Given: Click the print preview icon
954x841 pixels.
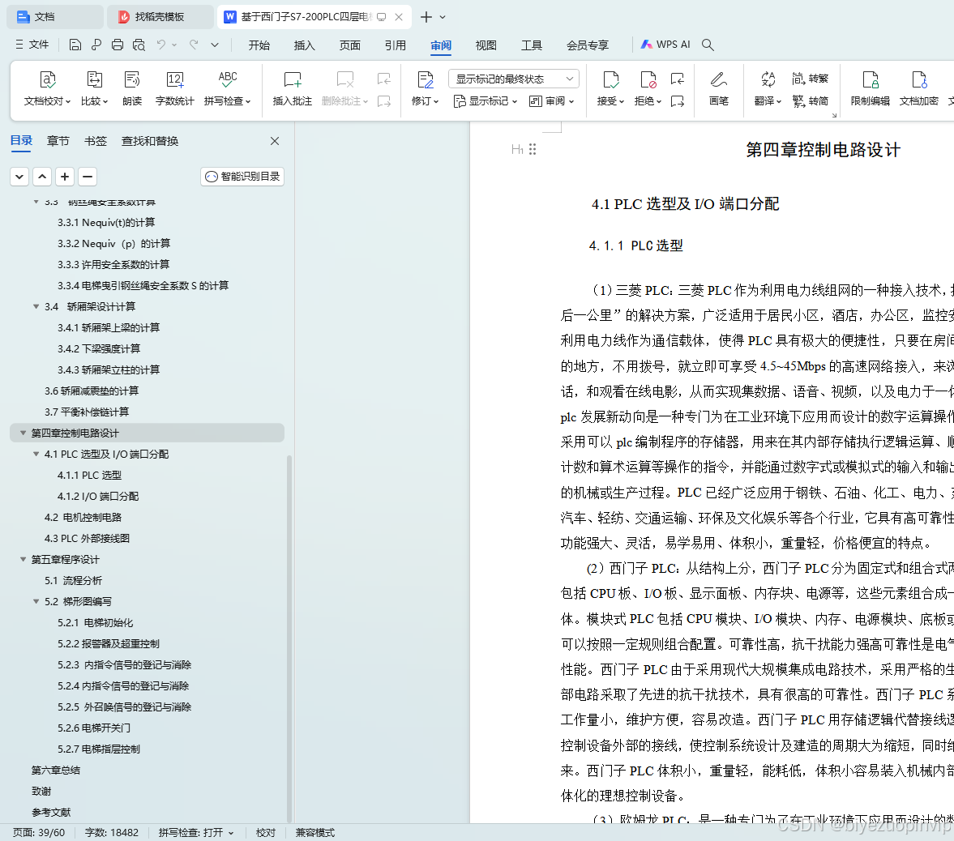Looking at the screenshot, I should pos(139,45).
